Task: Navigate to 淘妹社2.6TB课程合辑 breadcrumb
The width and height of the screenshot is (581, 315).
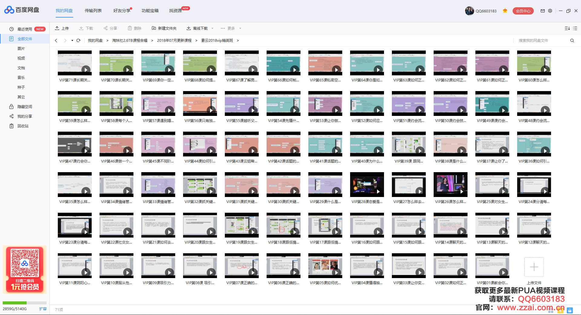Action: pyautogui.click(x=130, y=40)
